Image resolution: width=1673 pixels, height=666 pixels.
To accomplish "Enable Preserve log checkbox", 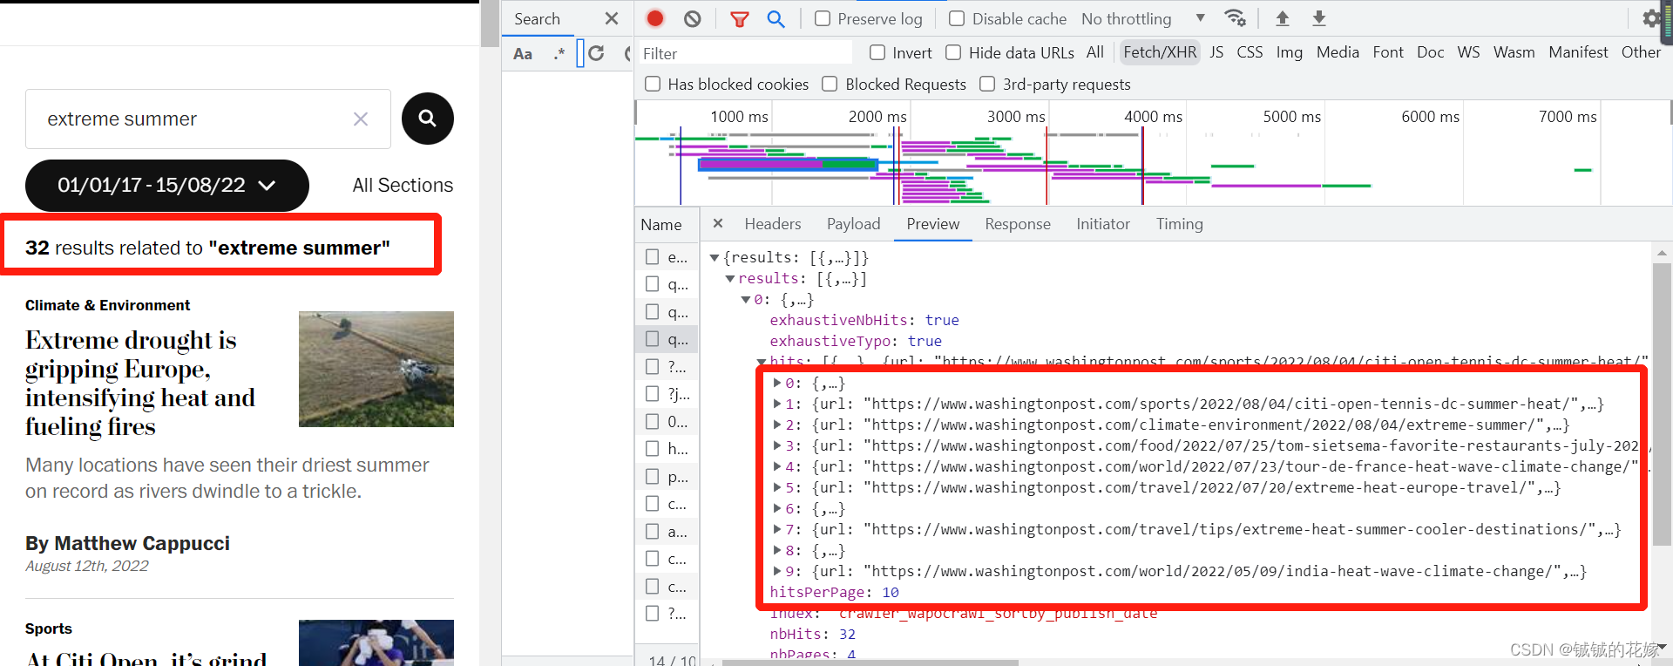I will [823, 18].
